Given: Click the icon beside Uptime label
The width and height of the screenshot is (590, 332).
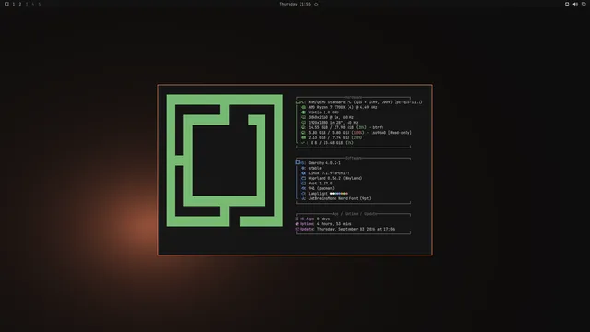Looking at the screenshot, I should click(297, 224).
